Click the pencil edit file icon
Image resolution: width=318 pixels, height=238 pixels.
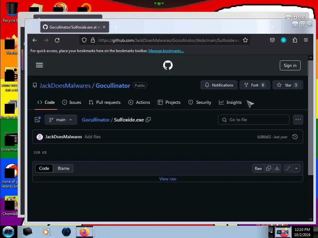288,168
